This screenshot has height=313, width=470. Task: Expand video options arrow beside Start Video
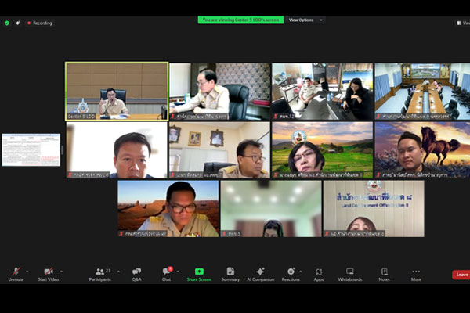62,271
